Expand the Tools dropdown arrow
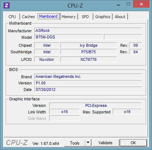Viewport: 152px width, 150px height. point(88,143)
